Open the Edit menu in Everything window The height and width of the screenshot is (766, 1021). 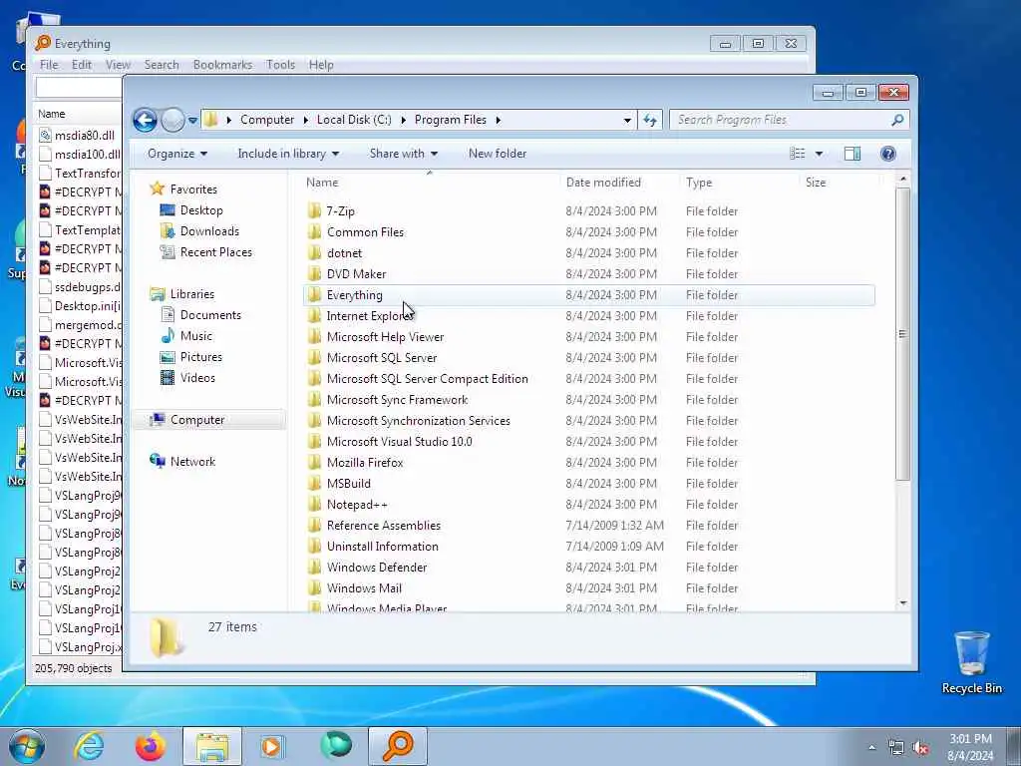82,65
